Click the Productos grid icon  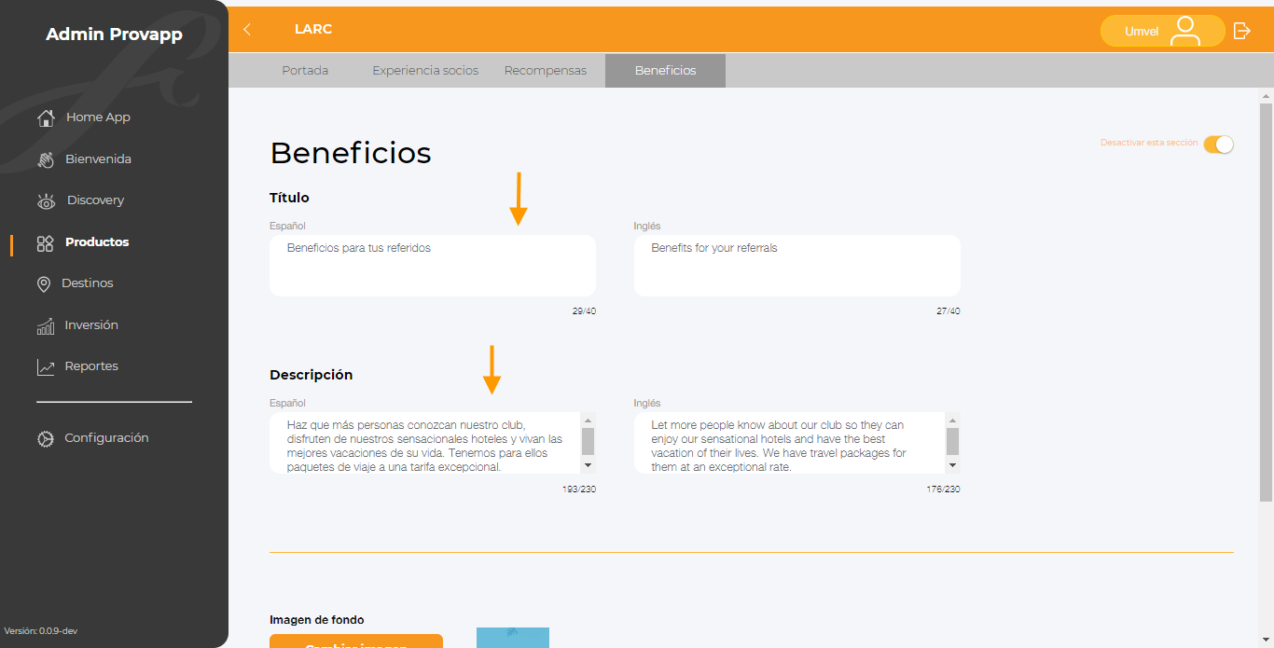click(46, 243)
